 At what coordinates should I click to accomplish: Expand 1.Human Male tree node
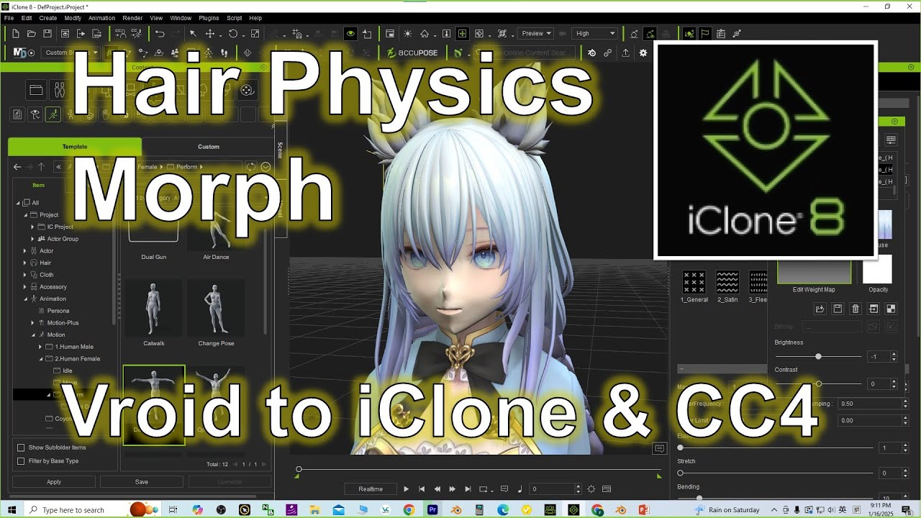(40, 347)
